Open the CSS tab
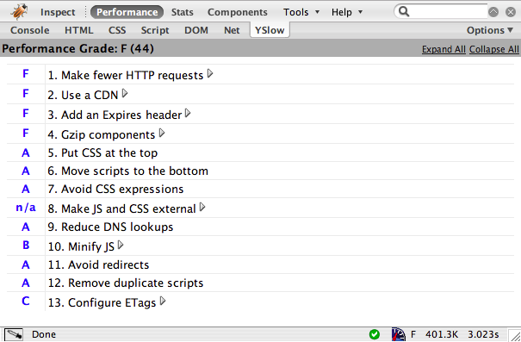 (117, 30)
